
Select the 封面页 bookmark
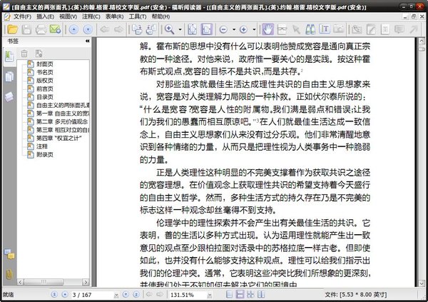point(45,64)
